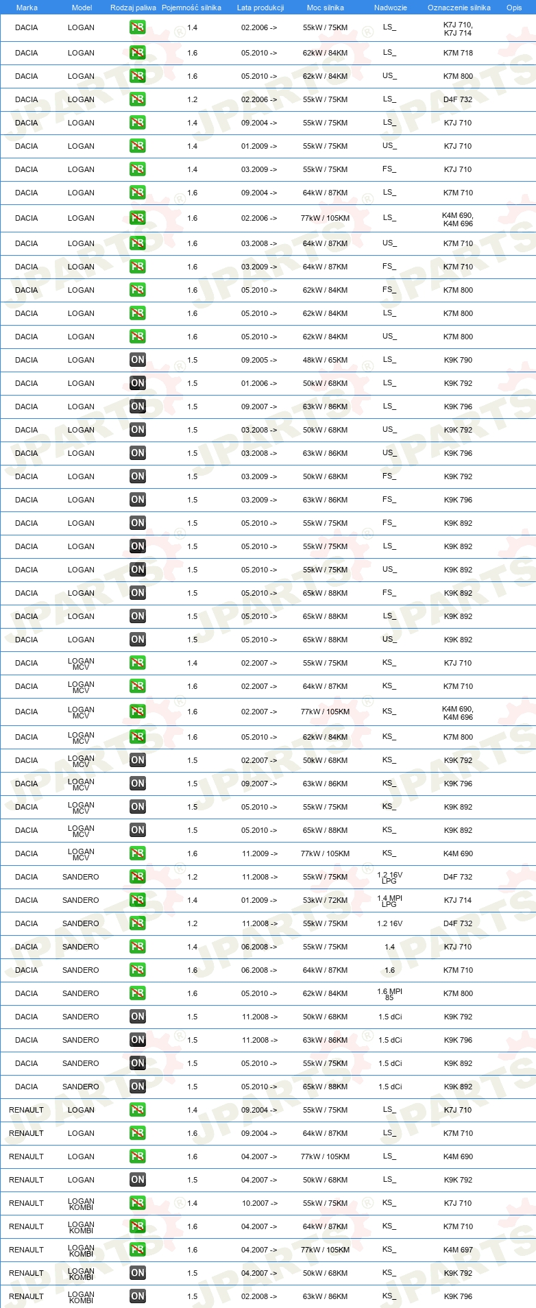
Task: Select diesel icon in Dacia Logan MCV K9K 796 row
Action: (138, 784)
